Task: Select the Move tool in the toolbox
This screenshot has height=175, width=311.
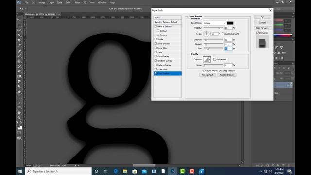Action: click(x=19, y=20)
